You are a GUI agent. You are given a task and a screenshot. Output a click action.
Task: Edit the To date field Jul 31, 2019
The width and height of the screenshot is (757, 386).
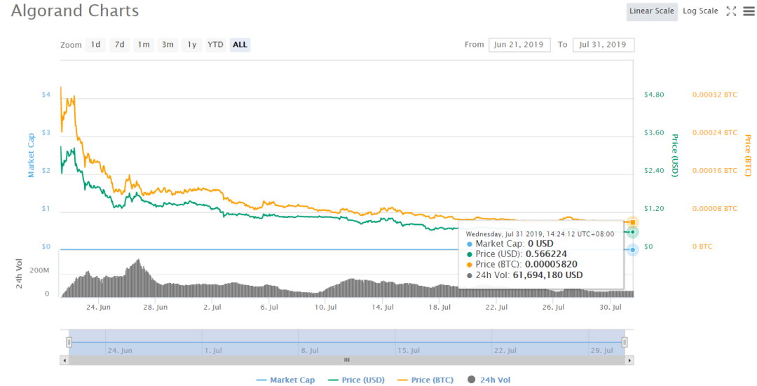pos(603,45)
